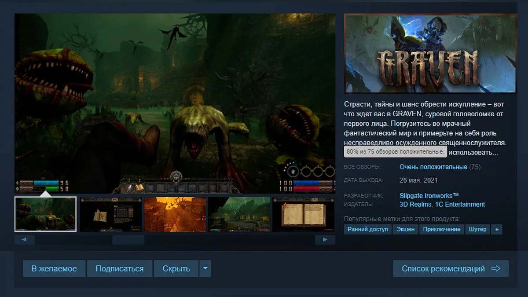Open the 3D Realms publisher link
This screenshot has height=297, width=528.
click(415, 204)
